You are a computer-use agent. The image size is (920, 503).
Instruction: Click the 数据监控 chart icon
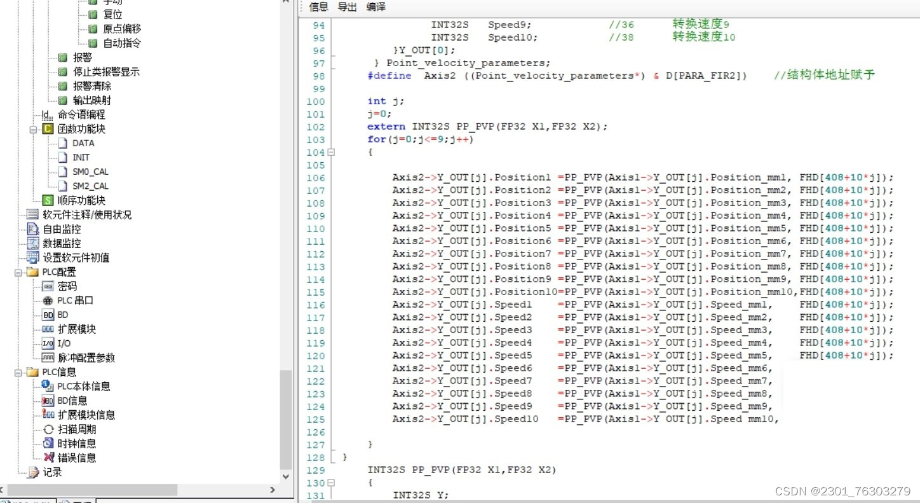[32, 244]
